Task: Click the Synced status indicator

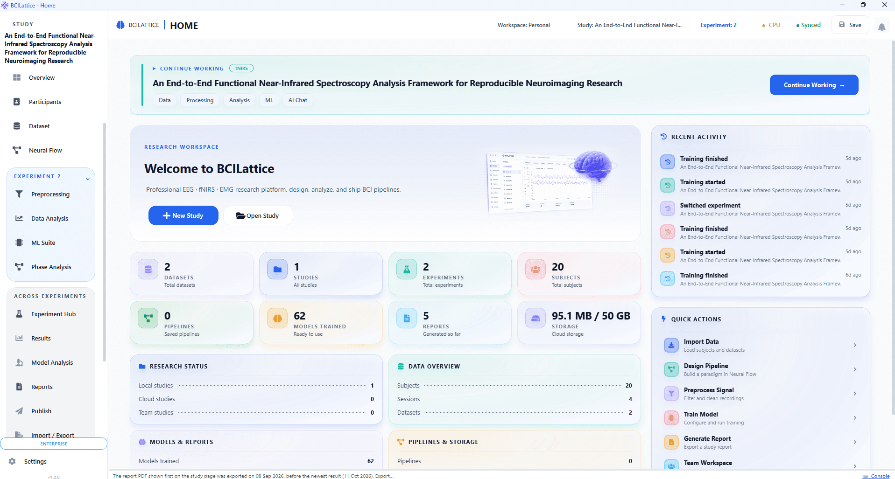Action: tap(808, 25)
